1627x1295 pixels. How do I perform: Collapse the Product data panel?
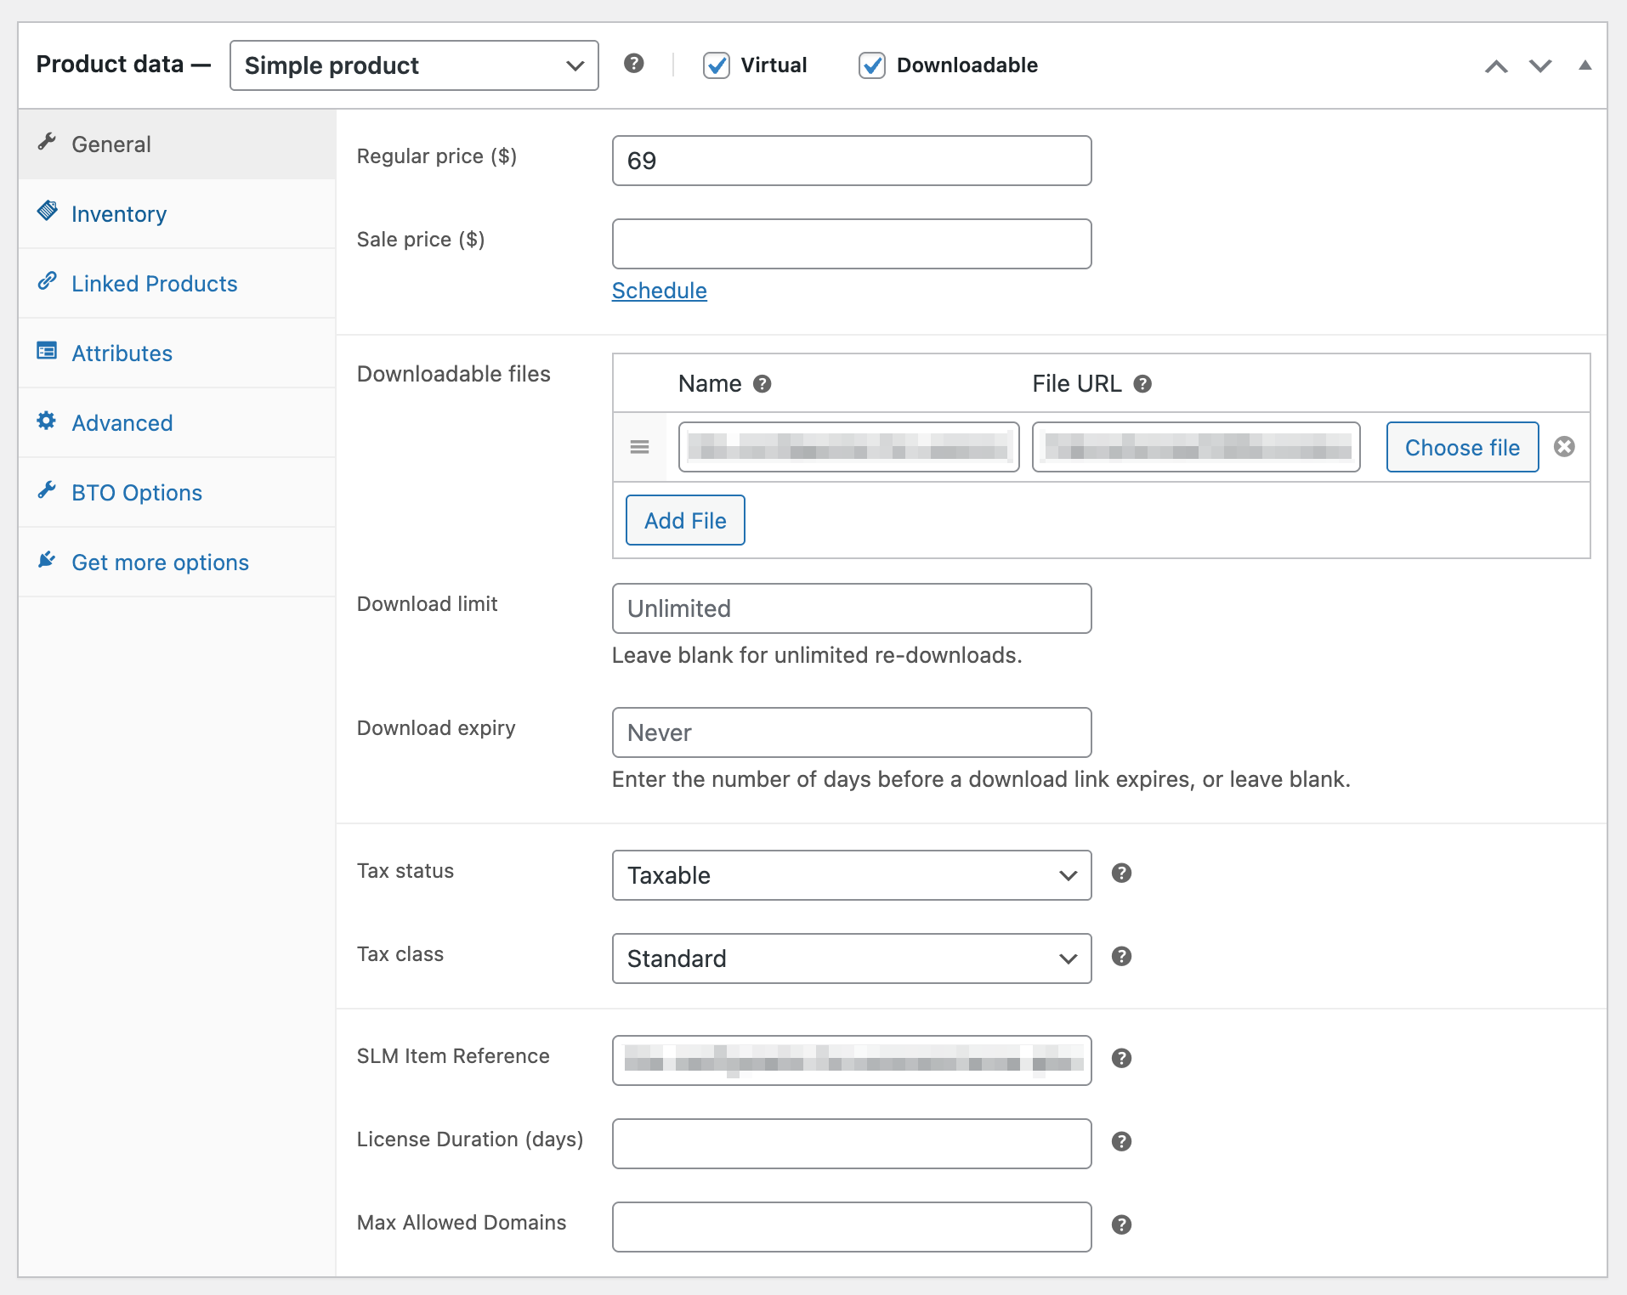1584,65
